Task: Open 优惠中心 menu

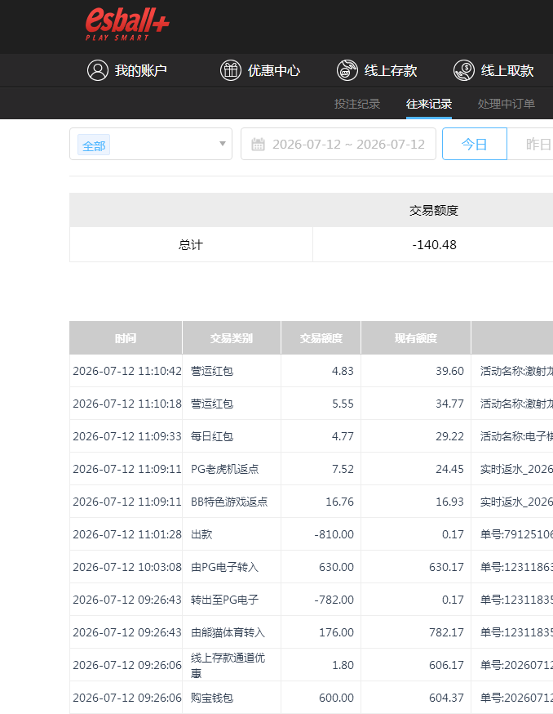Action: click(x=260, y=70)
